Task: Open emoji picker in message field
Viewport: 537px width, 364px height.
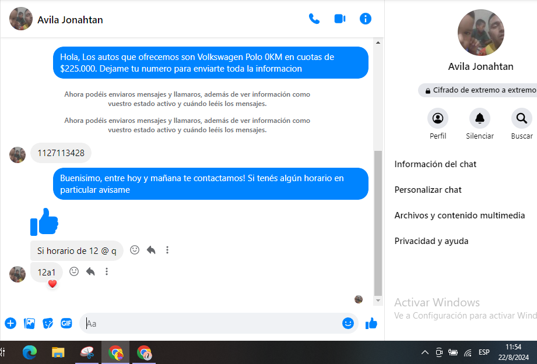Action: 348,323
